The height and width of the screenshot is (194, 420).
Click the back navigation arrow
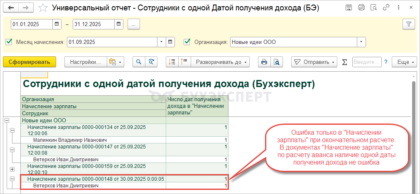click(11, 7)
